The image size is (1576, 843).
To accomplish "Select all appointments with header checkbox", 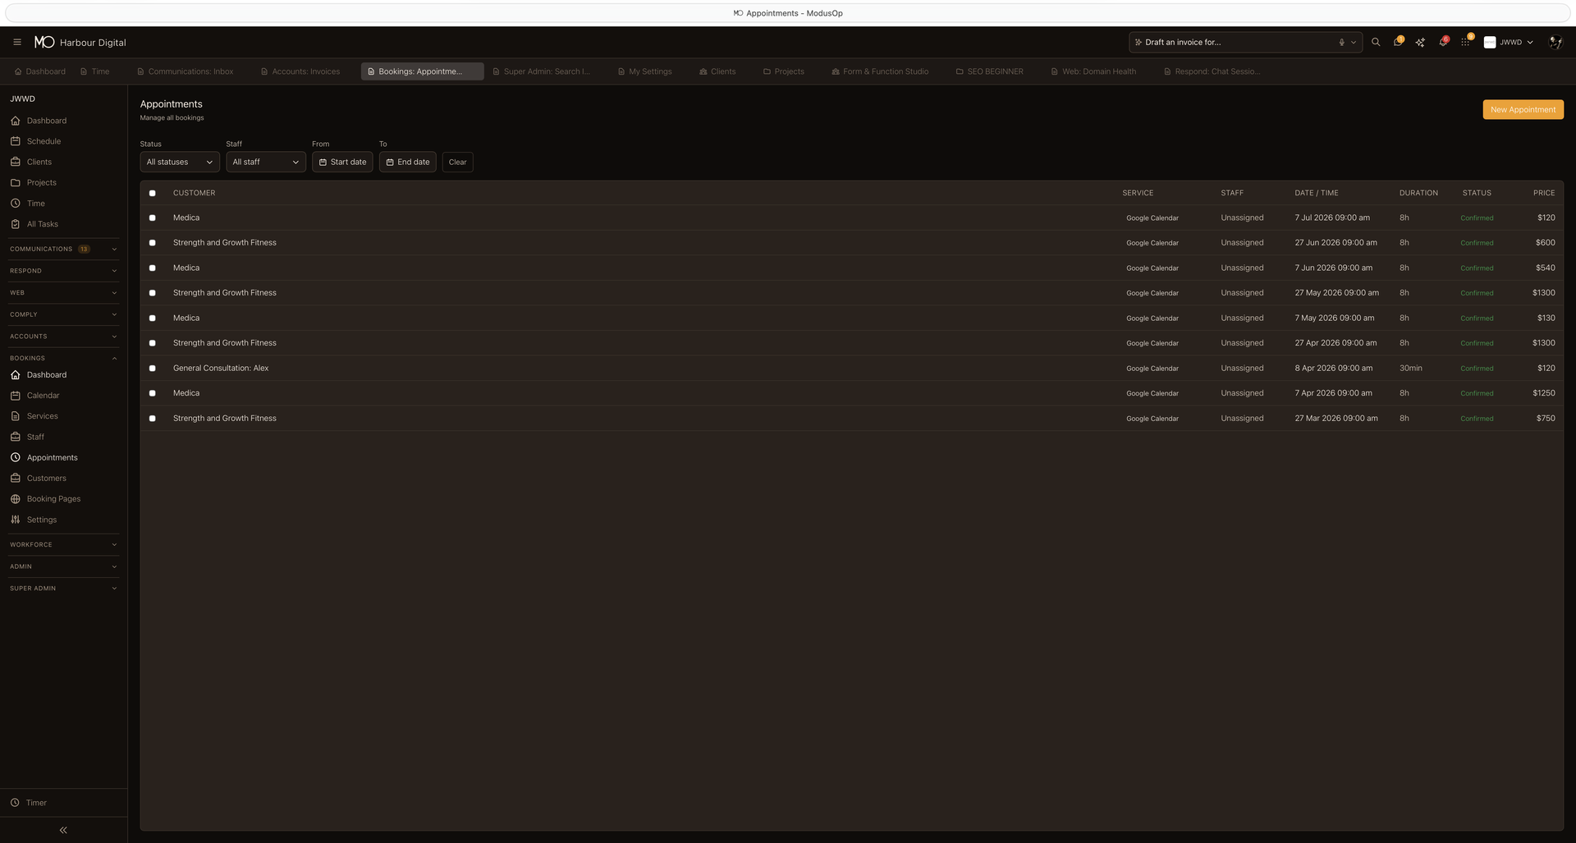I will click(152, 193).
